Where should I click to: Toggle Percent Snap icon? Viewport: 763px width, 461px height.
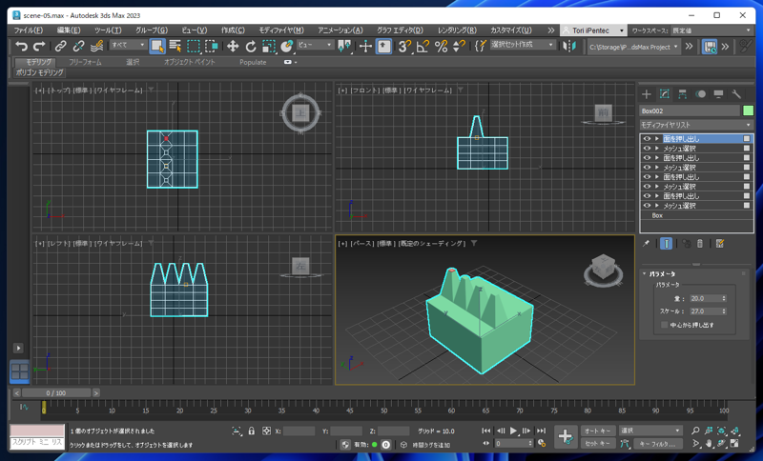tap(441, 46)
